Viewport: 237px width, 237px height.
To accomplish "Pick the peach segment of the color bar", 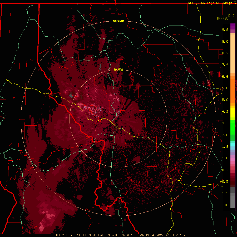I will pos(233,55).
